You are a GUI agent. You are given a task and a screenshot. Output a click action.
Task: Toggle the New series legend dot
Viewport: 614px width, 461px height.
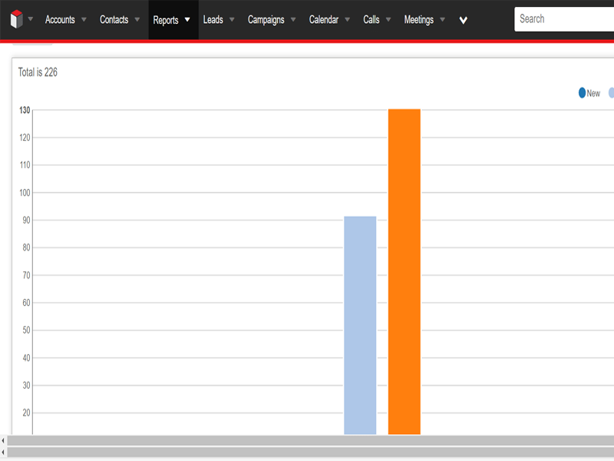click(x=583, y=93)
